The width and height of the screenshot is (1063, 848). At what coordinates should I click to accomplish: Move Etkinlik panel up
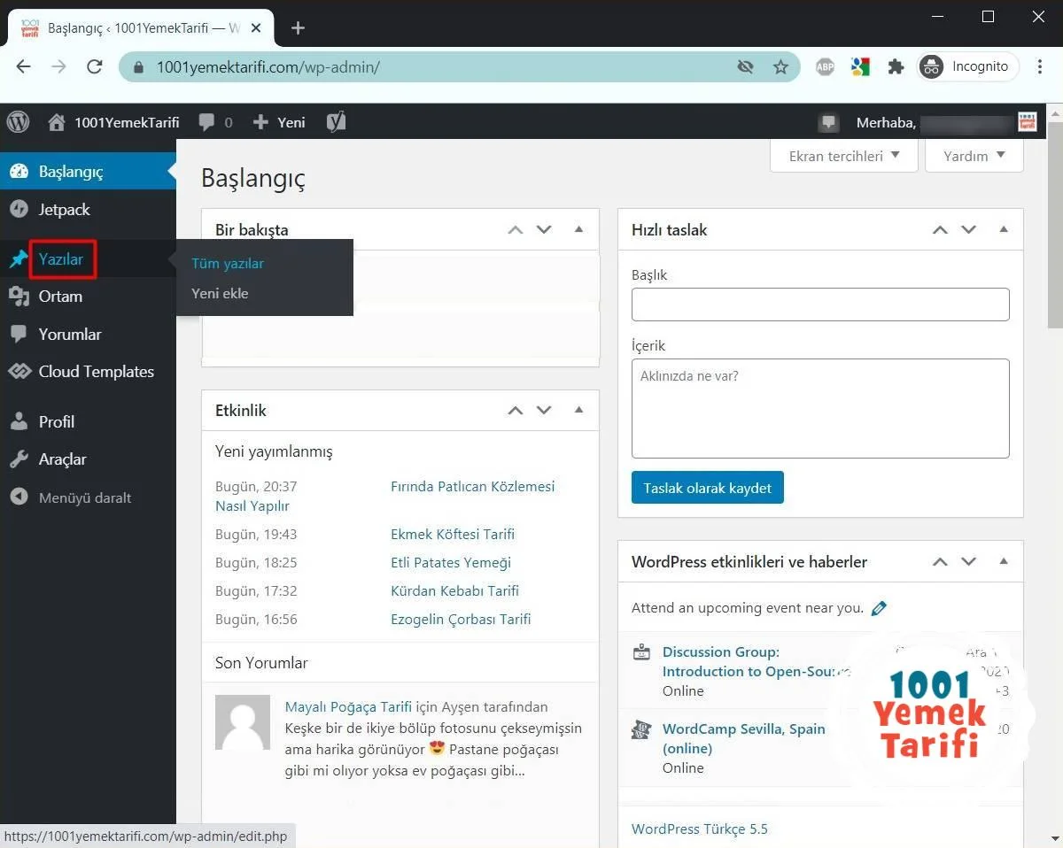pos(516,411)
